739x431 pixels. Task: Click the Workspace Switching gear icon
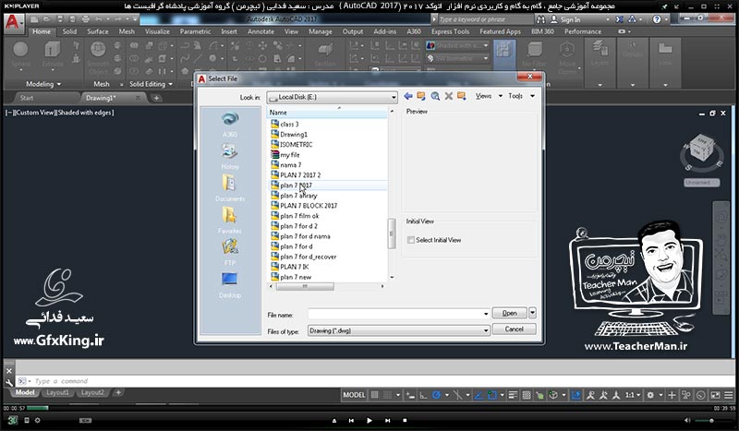[x=650, y=395]
